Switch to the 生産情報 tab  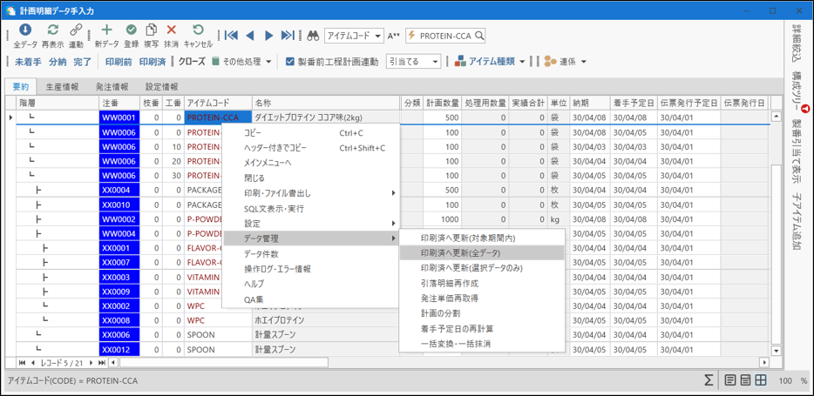pyautogui.click(x=62, y=87)
